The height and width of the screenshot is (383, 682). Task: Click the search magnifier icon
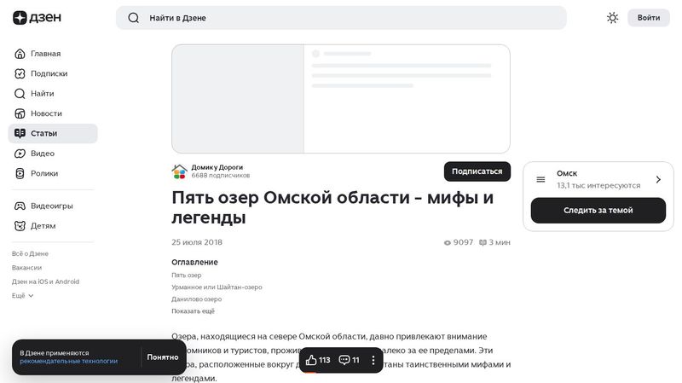point(133,18)
